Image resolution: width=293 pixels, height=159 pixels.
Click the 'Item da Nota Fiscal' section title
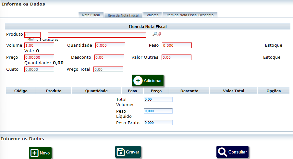[148, 27]
